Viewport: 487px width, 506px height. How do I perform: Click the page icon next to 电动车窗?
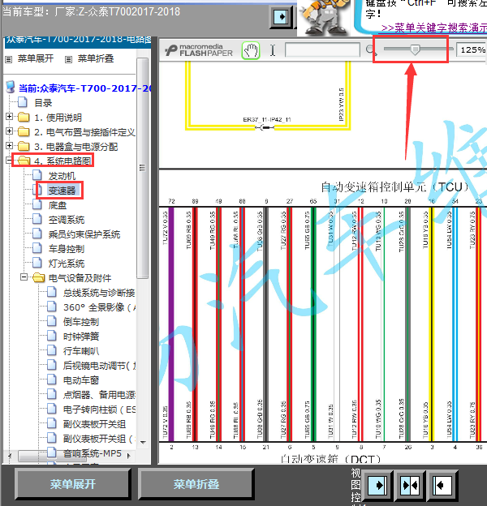pos(52,379)
